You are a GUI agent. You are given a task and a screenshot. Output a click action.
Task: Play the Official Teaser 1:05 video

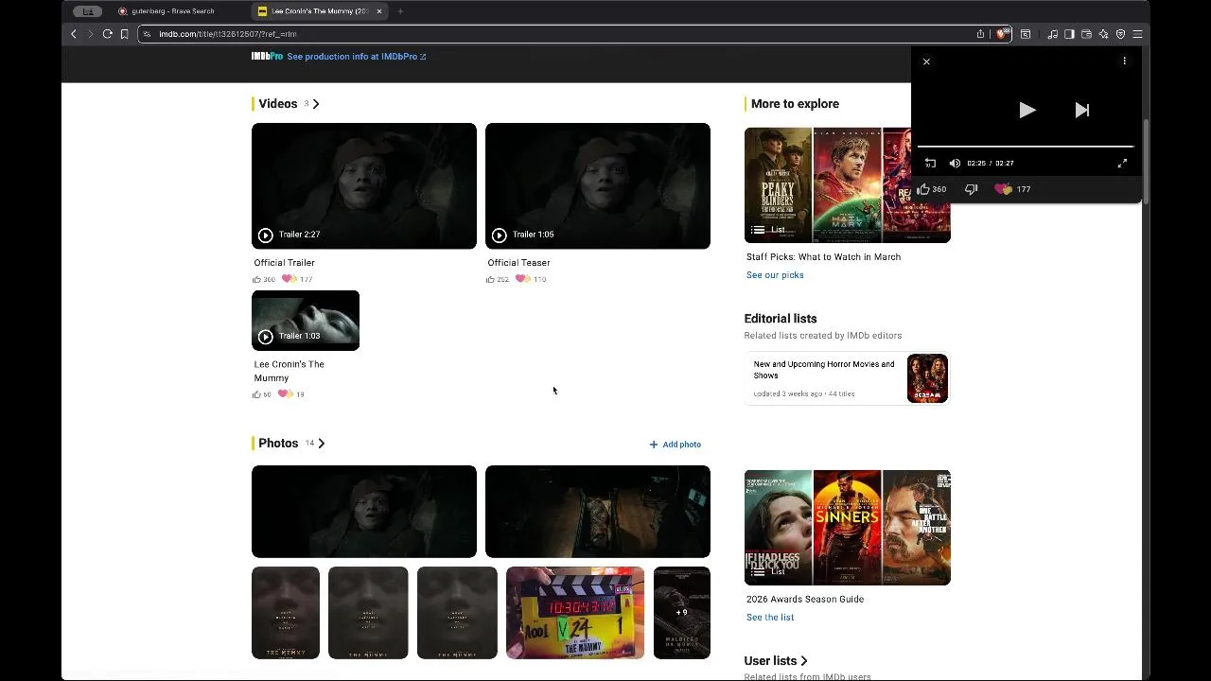point(598,186)
